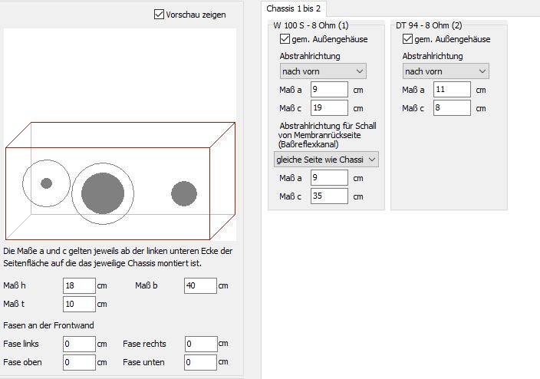This screenshot has height=379, width=540.
Task: Toggle the Vorschau zeigen checkbox
Action: tap(160, 15)
